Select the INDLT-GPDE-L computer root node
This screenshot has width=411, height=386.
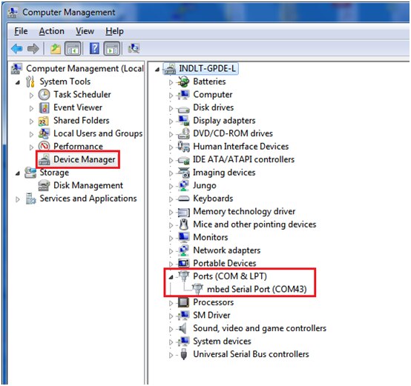207,69
